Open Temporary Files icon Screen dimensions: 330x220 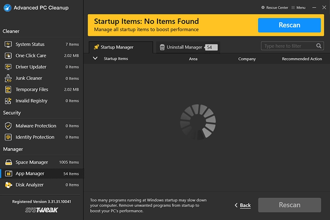tap(8, 90)
